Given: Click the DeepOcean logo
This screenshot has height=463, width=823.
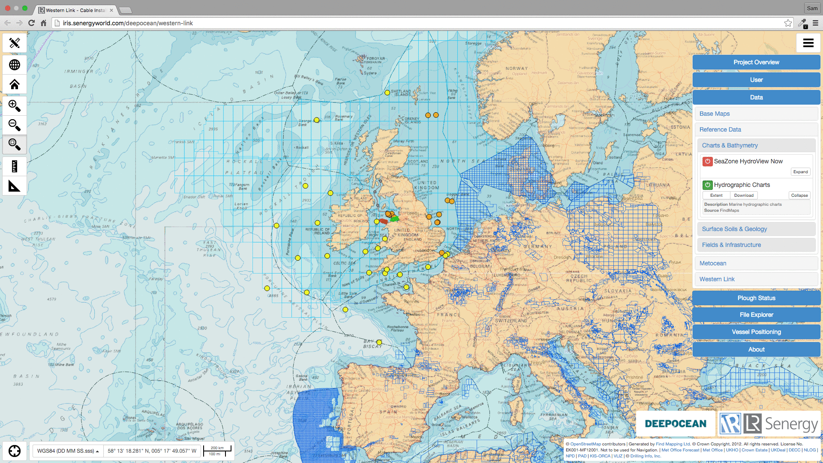Looking at the screenshot, I should click(x=676, y=424).
